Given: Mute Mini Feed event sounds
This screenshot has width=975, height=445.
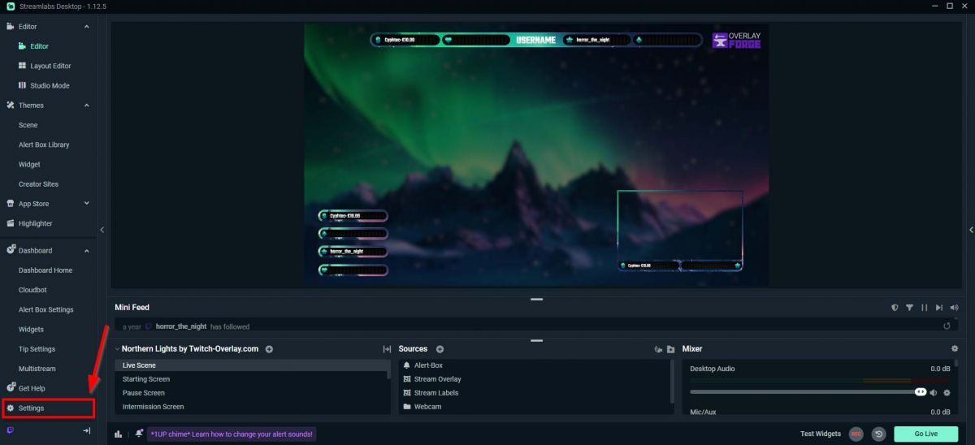Looking at the screenshot, I should tap(954, 308).
